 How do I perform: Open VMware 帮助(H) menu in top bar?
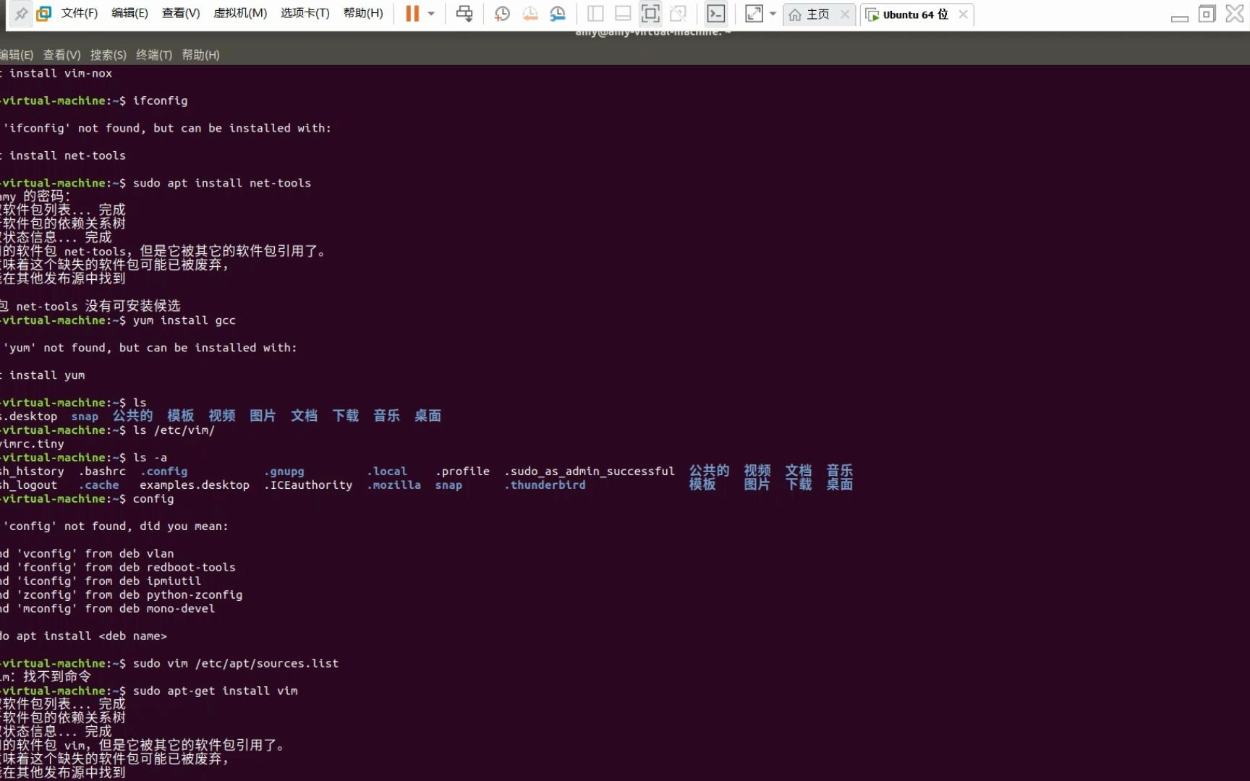(x=363, y=14)
